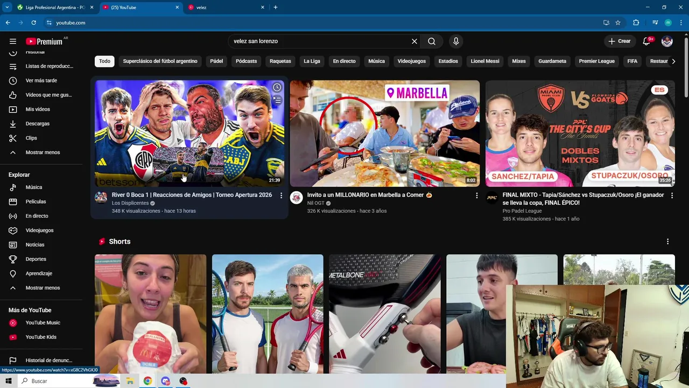
Task: Click the Crear button
Action: click(x=620, y=41)
